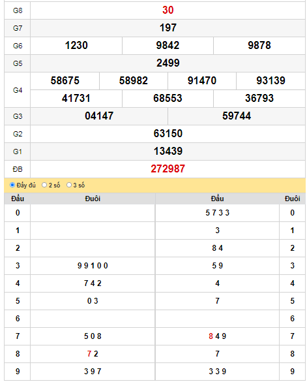
Task: Click the G4 number 68553
Action: 168,99
